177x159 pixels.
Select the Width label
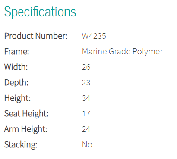pyautogui.click(x=16, y=67)
